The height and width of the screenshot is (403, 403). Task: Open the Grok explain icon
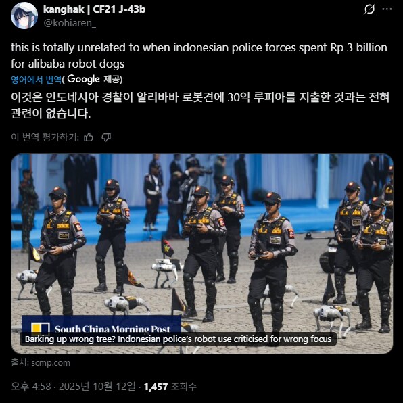point(369,9)
